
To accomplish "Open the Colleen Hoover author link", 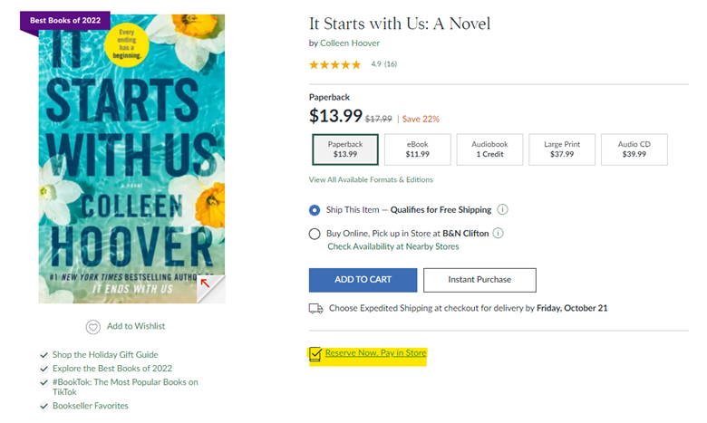I will (350, 43).
